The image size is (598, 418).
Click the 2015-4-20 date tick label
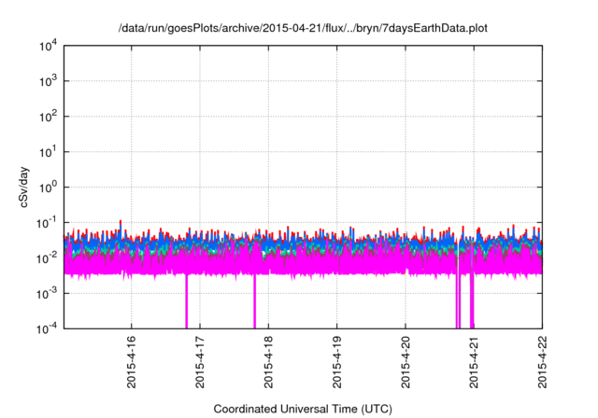tap(406, 362)
